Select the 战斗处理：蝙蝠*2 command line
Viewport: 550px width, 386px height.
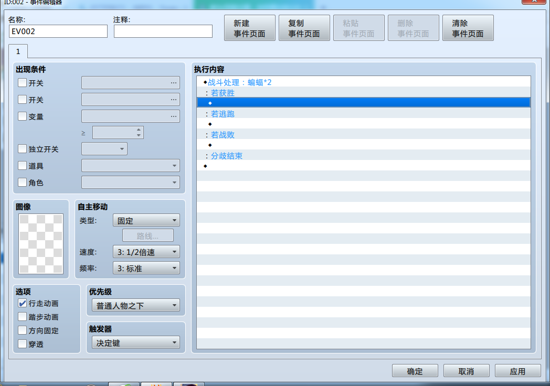coord(364,82)
